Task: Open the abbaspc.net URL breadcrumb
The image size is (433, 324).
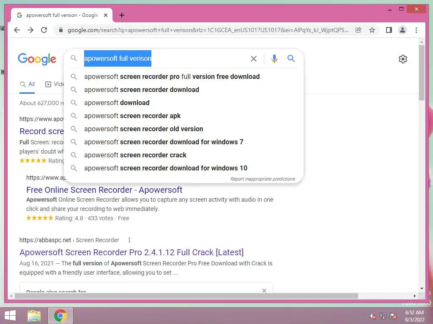Action: [69, 240]
